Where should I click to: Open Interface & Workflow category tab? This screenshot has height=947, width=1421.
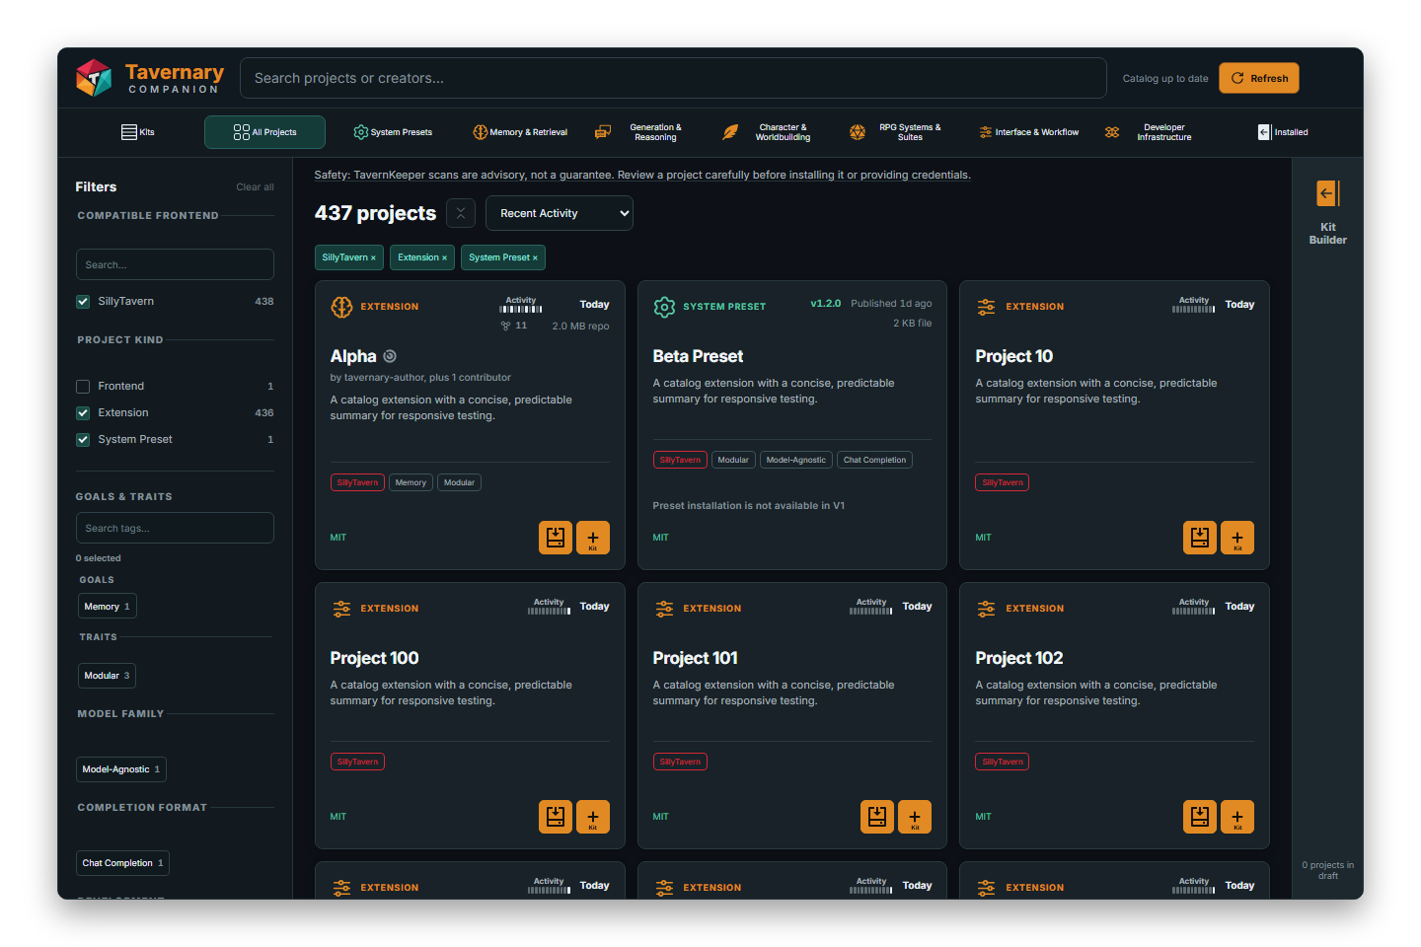coord(1028,132)
